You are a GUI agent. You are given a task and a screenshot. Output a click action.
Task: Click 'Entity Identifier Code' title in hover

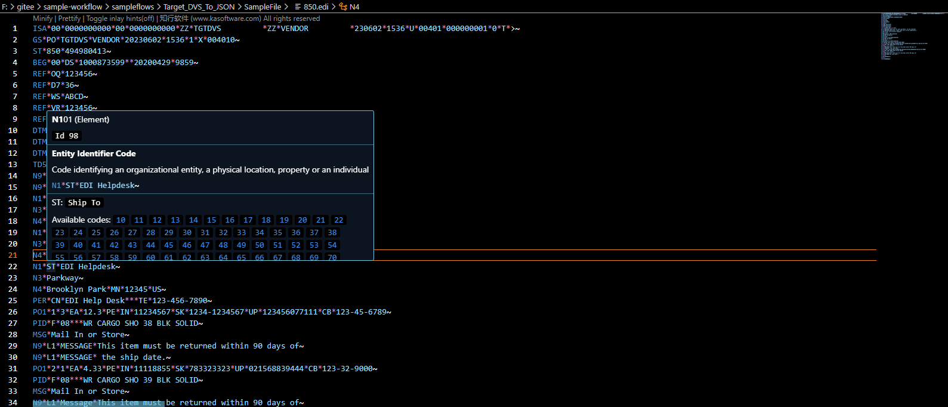coord(94,153)
